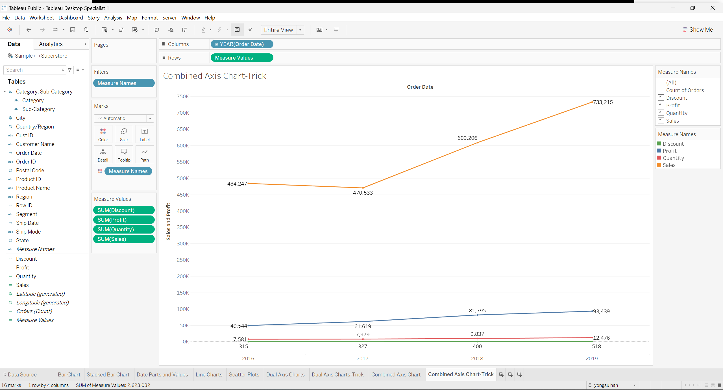Image resolution: width=723 pixels, height=390 pixels.
Task: Click the Save icon in toolbar
Action: point(73,30)
